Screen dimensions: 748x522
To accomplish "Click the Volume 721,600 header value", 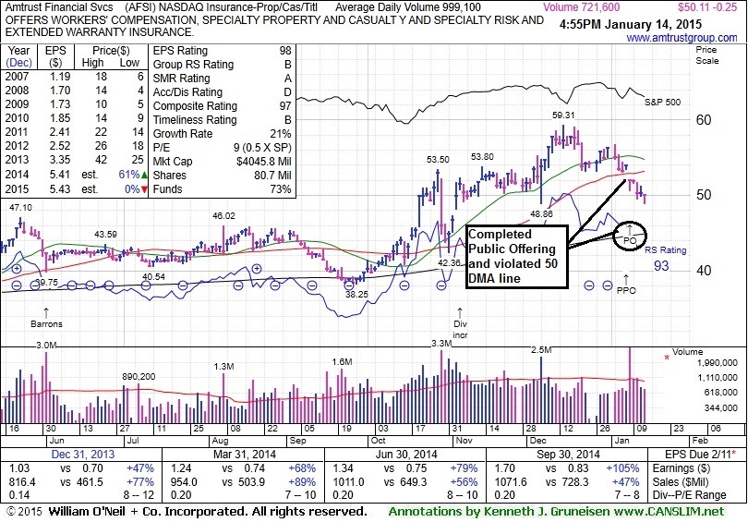I will click(582, 7).
